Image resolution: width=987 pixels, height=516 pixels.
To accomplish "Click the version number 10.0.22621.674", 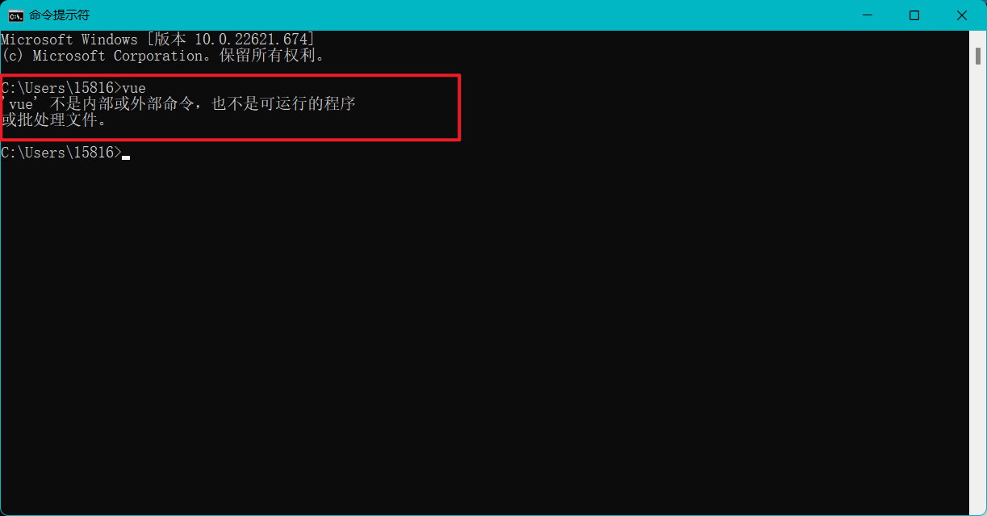I will (x=254, y=40).
